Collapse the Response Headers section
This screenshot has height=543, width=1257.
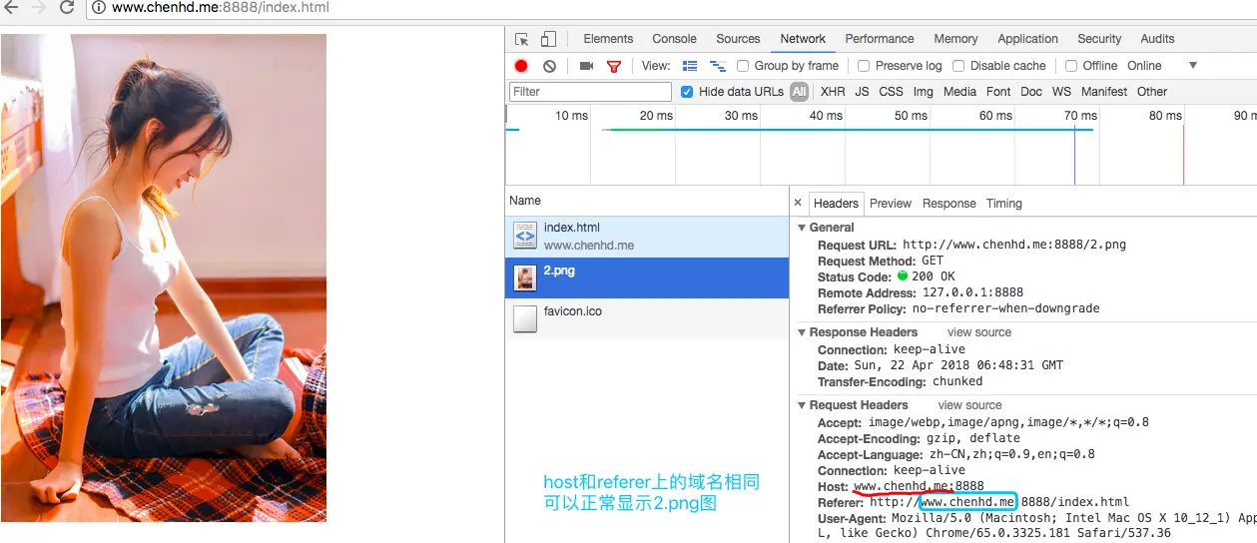pos(802,332)
